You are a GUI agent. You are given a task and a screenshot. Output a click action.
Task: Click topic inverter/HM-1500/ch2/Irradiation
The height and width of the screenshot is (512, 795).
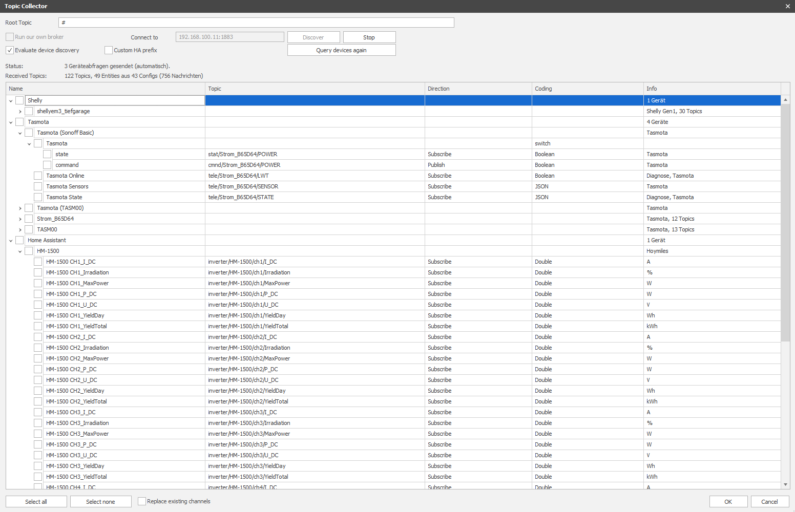coord(249,348)
